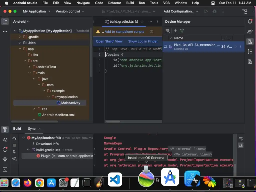Click the Sync again refresh icon

pos(14,139)
